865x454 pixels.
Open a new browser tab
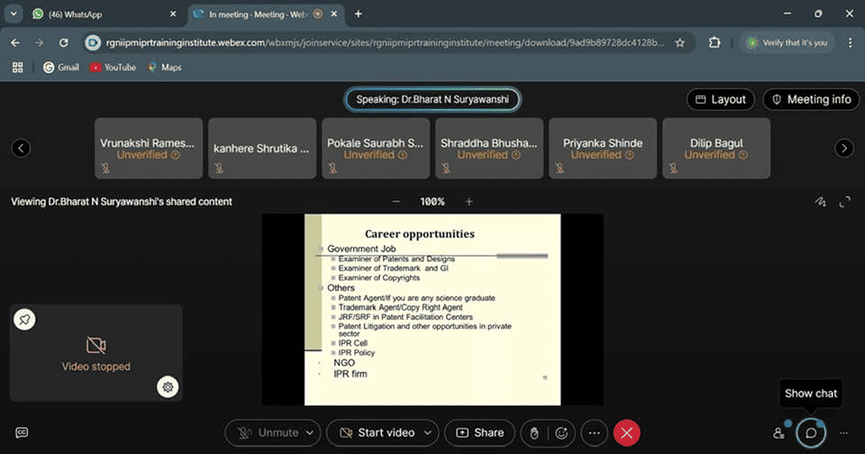pyautogui.click(x=358, y=14)
